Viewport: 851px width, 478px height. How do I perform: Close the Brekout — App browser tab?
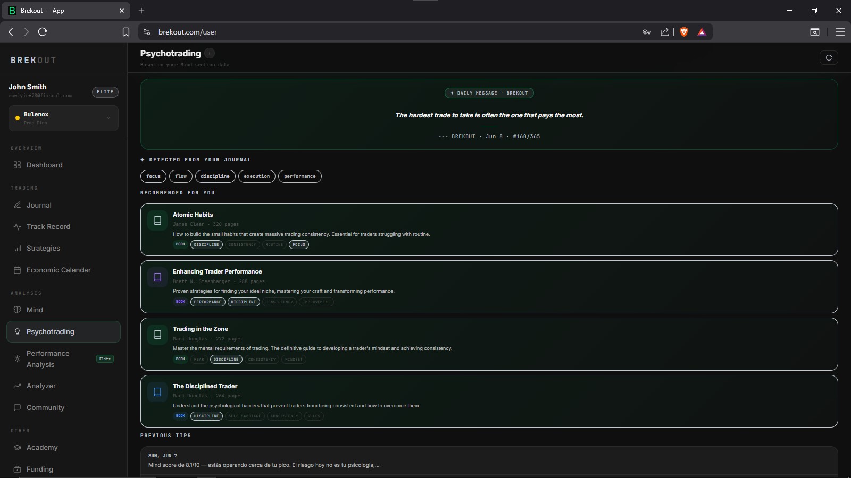coord(122,11)
